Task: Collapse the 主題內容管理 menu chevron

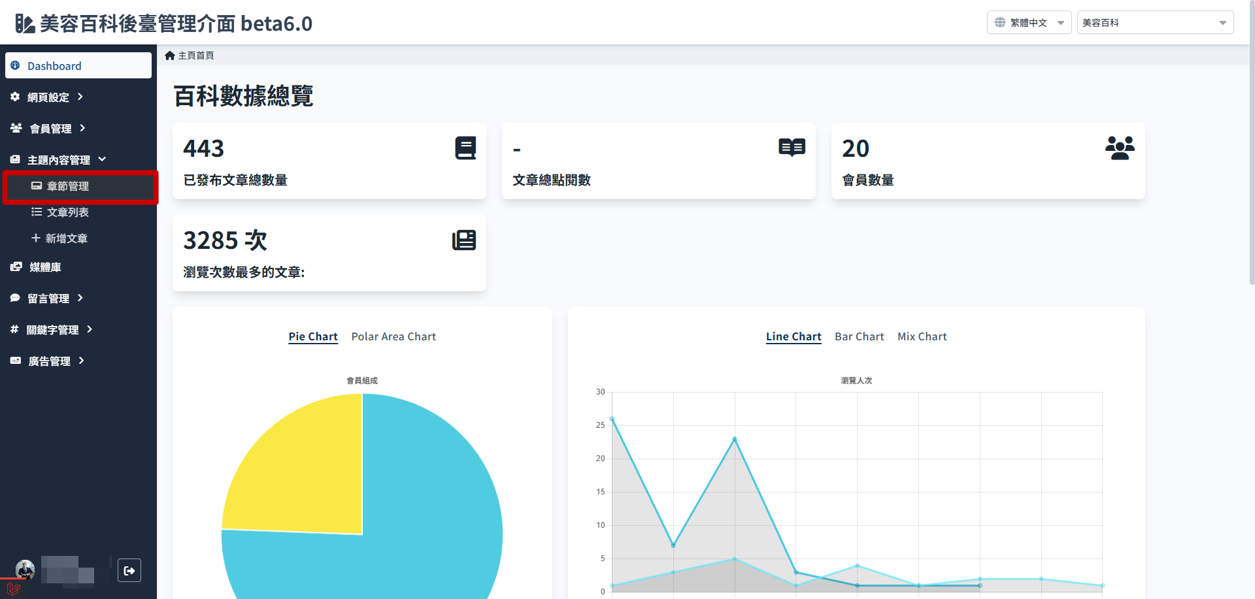Action: (x=102, y=159)
